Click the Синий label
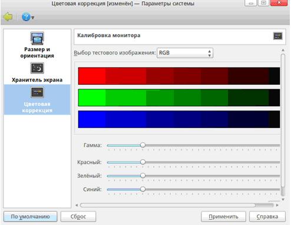The image size is (291, 225). pos(92,189)
